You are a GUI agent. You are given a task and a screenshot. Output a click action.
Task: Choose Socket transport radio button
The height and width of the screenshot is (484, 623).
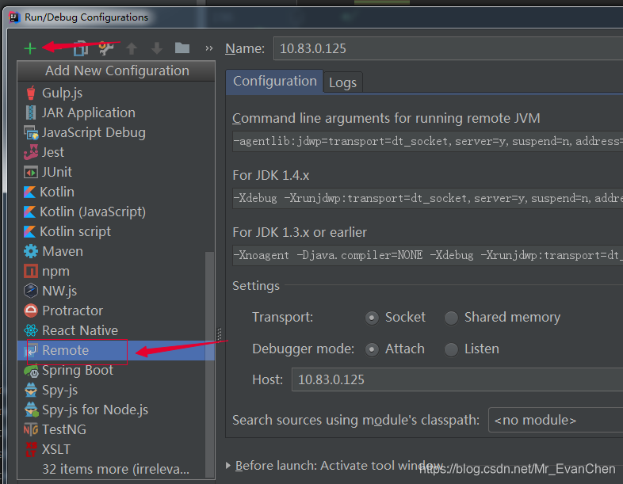coord(372,318)
